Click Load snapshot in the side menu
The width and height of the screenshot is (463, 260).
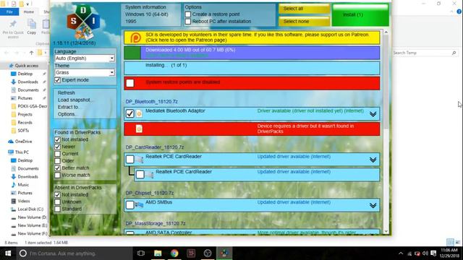click(x=75, y=100)
